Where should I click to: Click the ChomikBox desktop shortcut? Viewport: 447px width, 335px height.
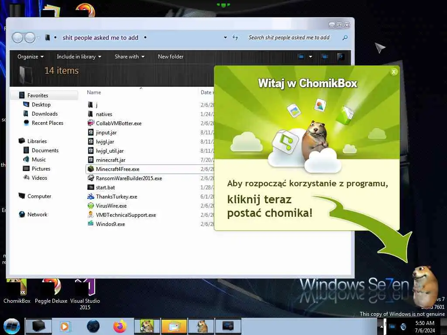pyautogui.click(x=17, y=291)
